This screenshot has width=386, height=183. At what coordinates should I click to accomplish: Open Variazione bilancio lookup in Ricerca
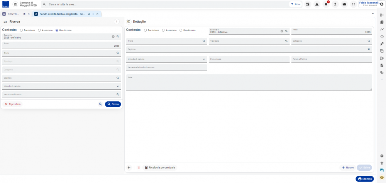pos(118,94)
